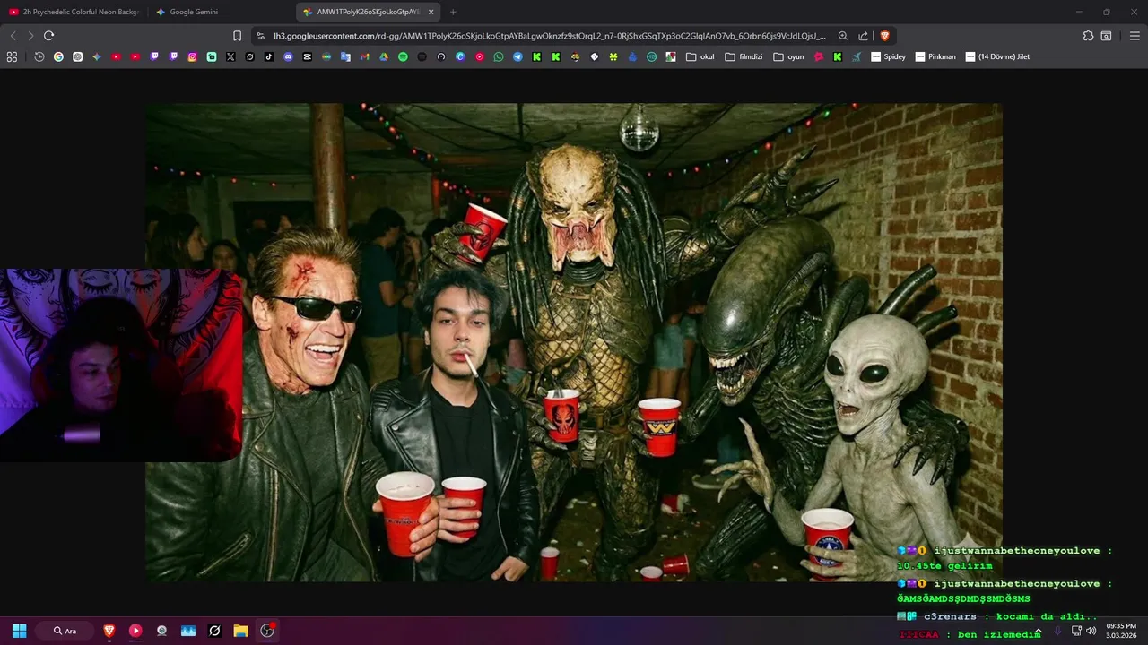Expand the filmdizi bookmarks folder
The image size is (1148, 645).
pyautogui.click(x=744, y=56)
